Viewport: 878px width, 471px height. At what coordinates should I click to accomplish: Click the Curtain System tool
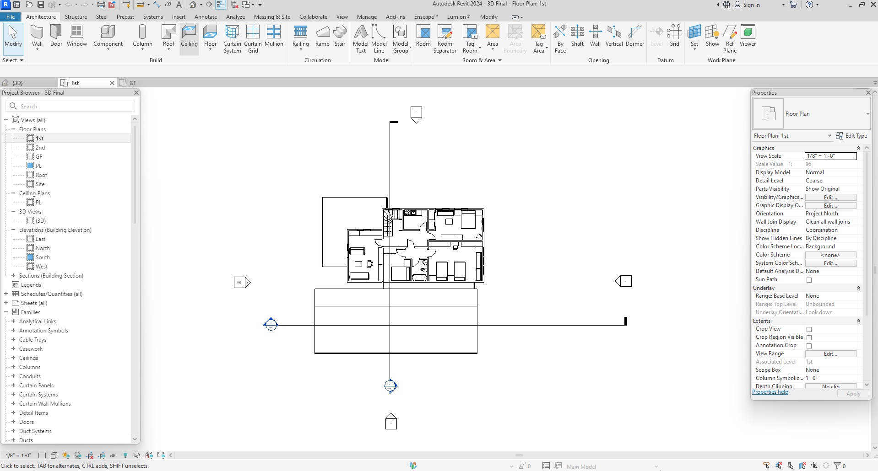(232, 39)
